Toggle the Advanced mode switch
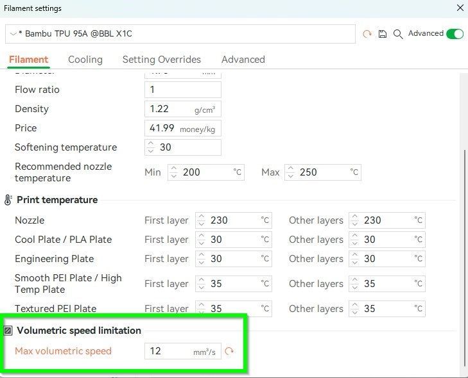Image resolution: width=468 pixels, height=378 pixels. point(455,34)
